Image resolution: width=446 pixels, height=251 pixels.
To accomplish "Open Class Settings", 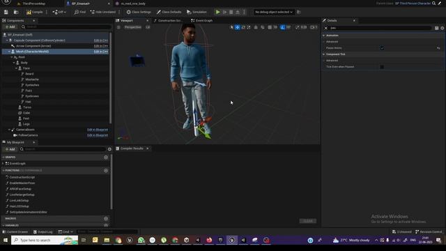I will click(x=139, y=12).
